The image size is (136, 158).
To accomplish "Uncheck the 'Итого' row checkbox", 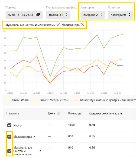I will (9, 125).
